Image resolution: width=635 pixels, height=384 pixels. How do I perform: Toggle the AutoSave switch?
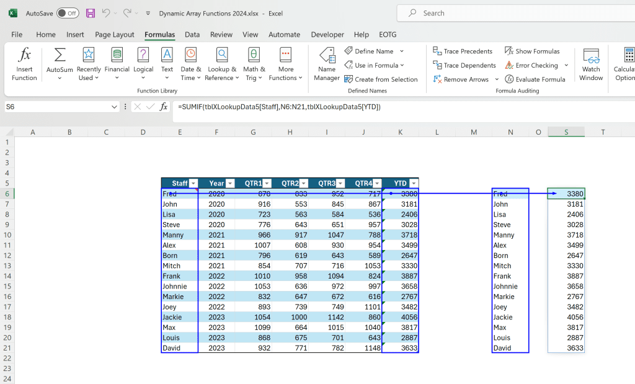pyautogui.click(x=68, y=13)
